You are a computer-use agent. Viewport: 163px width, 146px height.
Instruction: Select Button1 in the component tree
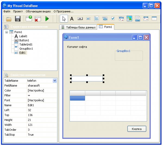[x=24, y=40]
